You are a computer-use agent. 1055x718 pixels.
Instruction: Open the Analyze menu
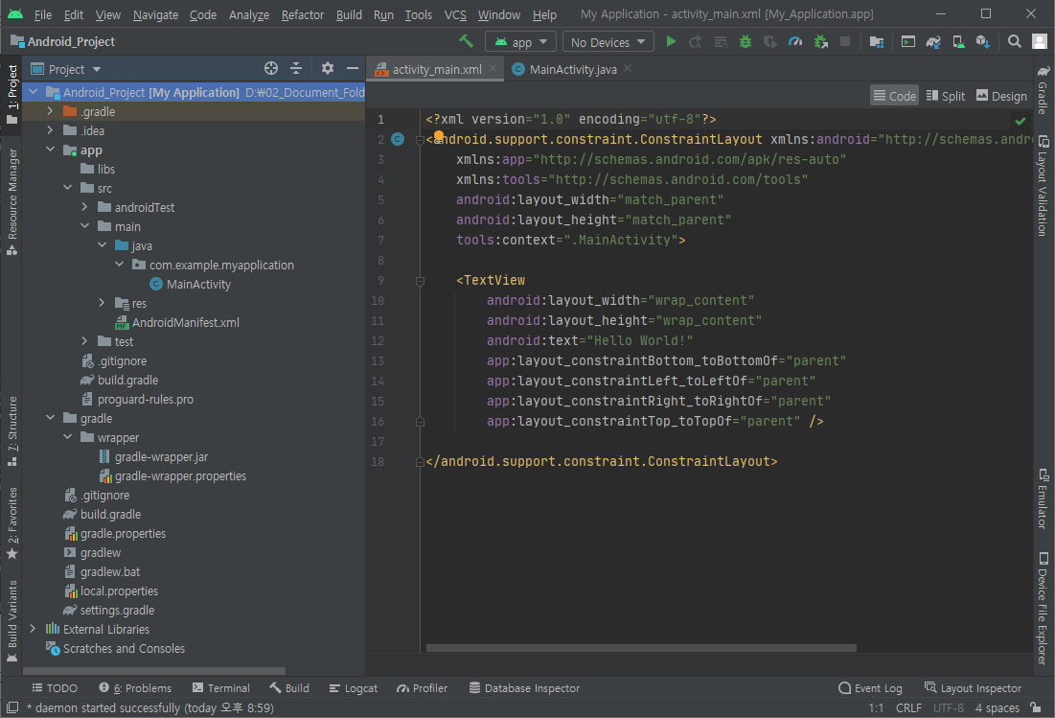(249, 14)
